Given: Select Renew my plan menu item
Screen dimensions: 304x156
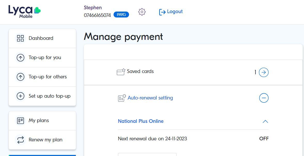Looking at the screenshot, I should click(x=45, y=140).
